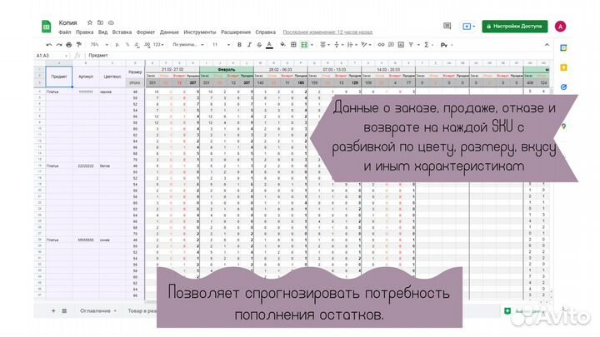Increase decimal places
The image size is (600, 337).
tap(147, 45)
